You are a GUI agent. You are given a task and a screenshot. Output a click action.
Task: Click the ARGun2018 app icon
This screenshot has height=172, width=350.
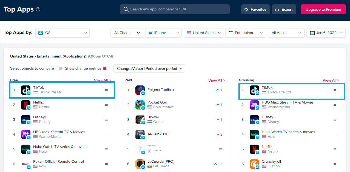tap(140, 134)
